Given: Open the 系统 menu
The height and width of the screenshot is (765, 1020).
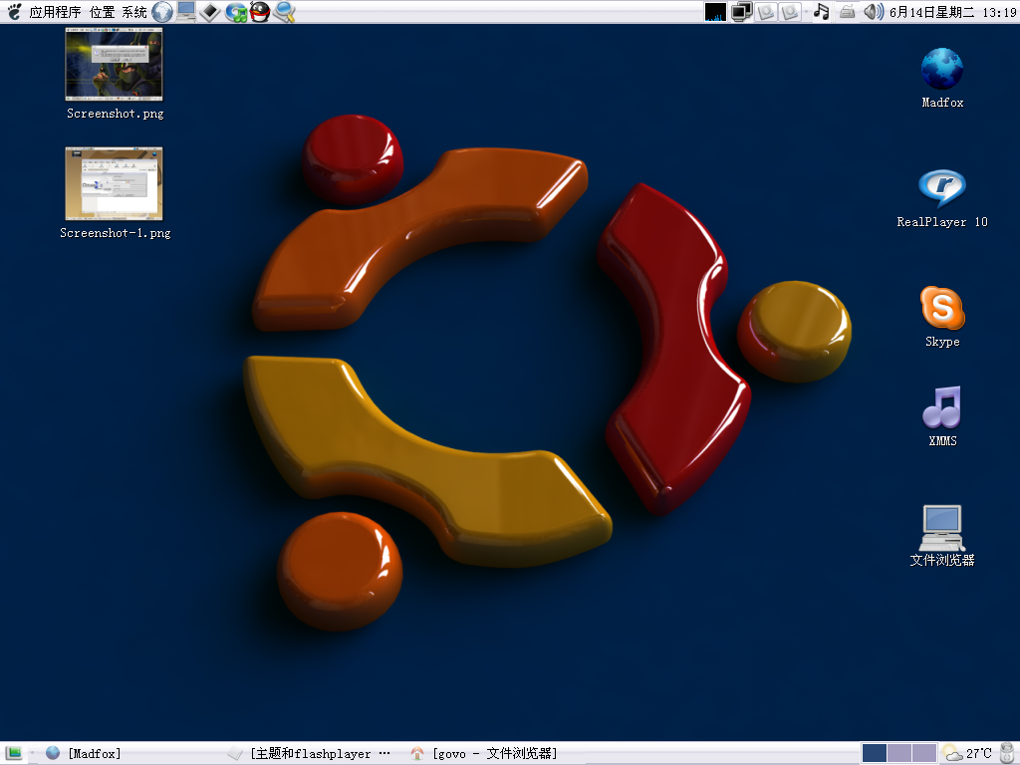Looking at the screenshot, I should (134, 12).
